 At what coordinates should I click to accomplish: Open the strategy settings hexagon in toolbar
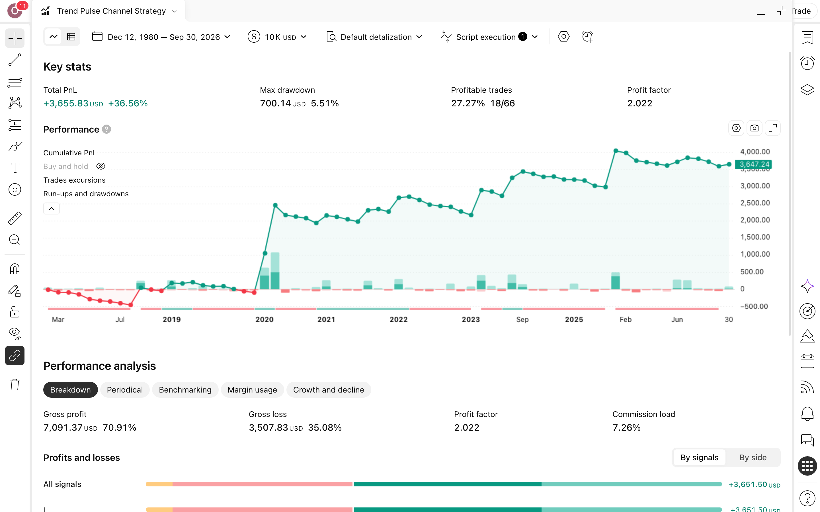pos(563,37)
